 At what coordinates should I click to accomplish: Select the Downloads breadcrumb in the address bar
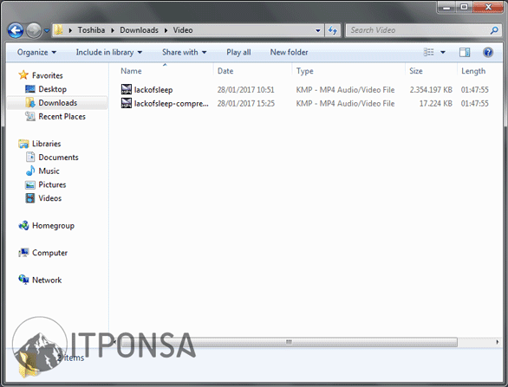point(139,30)
